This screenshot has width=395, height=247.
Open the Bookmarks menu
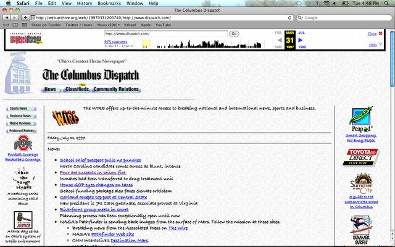[x=109, y=3]
